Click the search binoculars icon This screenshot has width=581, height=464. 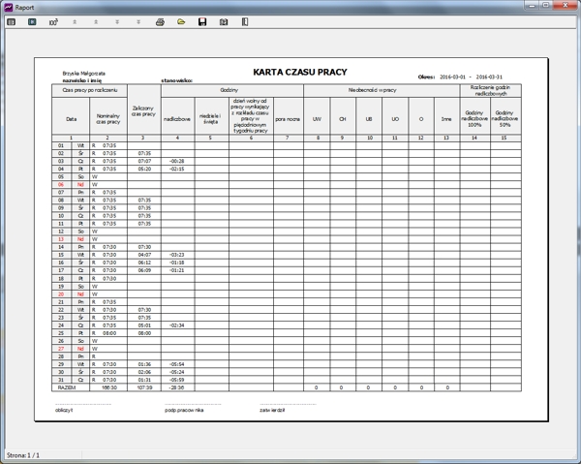tap(224, 21)
